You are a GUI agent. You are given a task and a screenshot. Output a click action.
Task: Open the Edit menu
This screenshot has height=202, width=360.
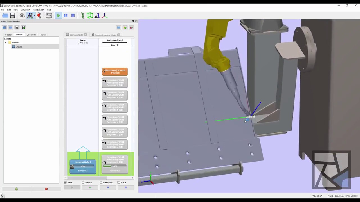(9, 10)
